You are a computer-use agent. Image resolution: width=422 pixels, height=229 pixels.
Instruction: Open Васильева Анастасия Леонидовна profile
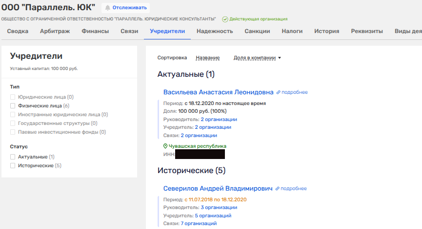pyautogui.click(x=218, y=92)
